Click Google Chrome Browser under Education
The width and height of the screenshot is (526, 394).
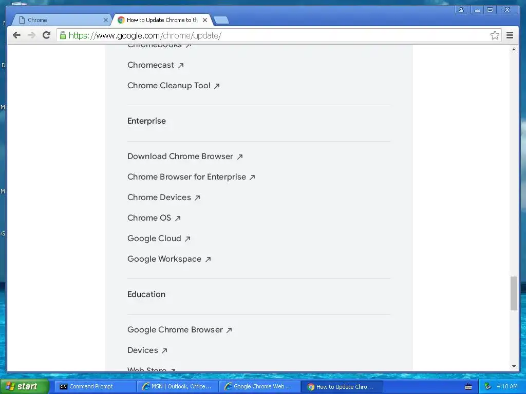click(179, 330)
